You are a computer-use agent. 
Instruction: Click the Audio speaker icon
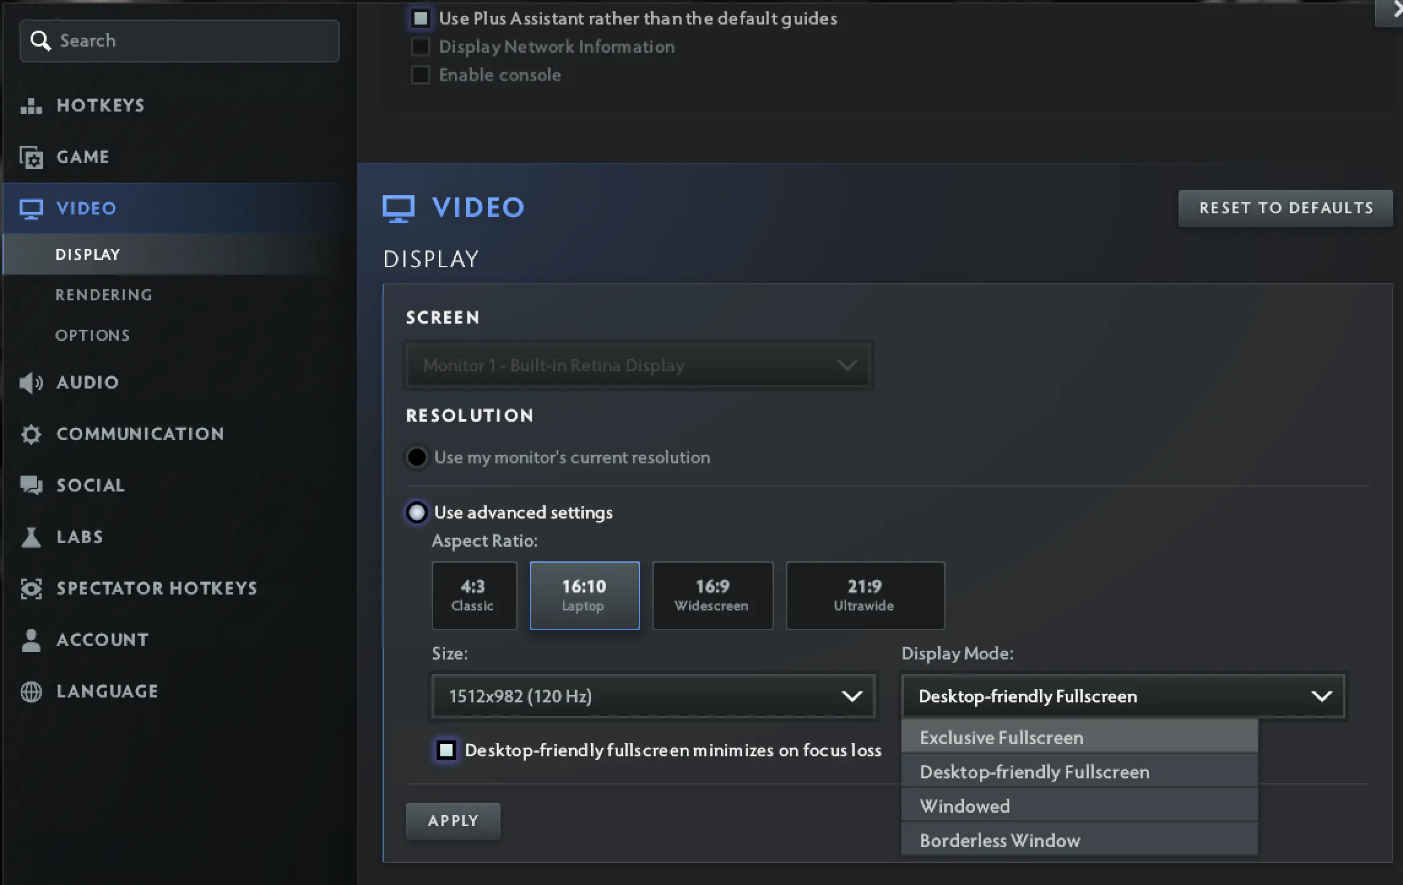(x=31, y=382)
